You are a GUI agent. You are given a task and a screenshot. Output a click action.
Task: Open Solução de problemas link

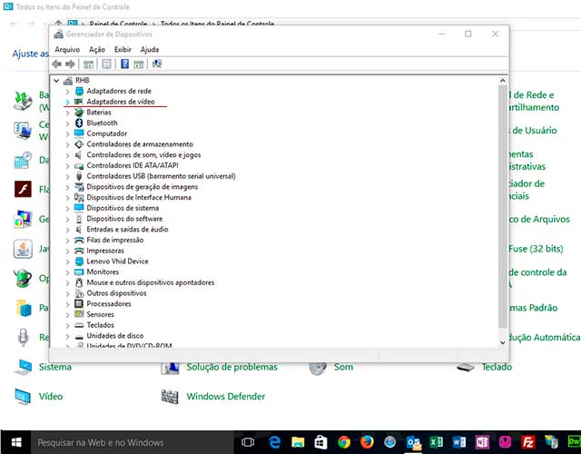coord(231,367)
